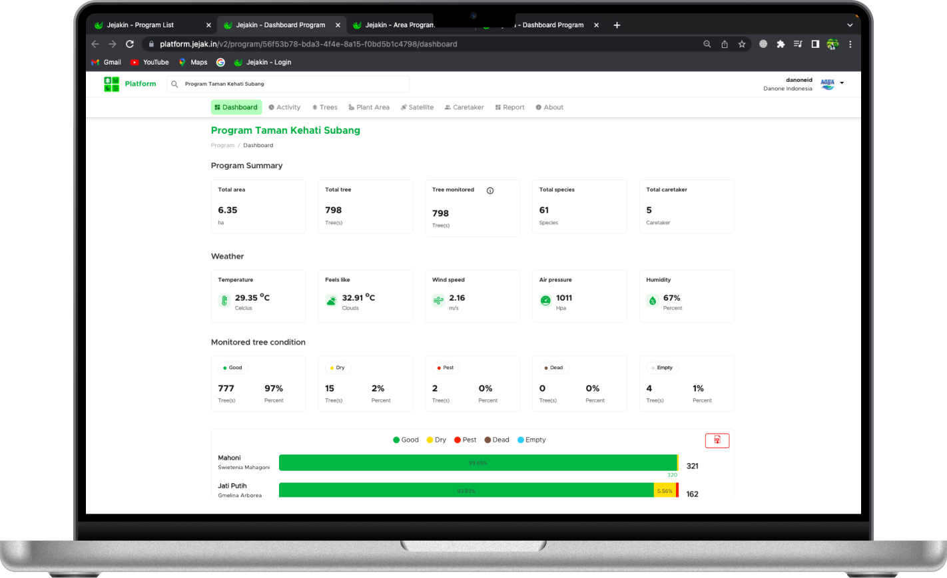The image size is (947, 578).
Task: Open the Chrome extensions puzzle icon
Action: click(x=781, y=44)
